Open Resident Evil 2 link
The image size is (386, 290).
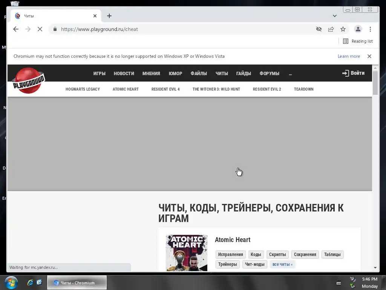[267, 89]
